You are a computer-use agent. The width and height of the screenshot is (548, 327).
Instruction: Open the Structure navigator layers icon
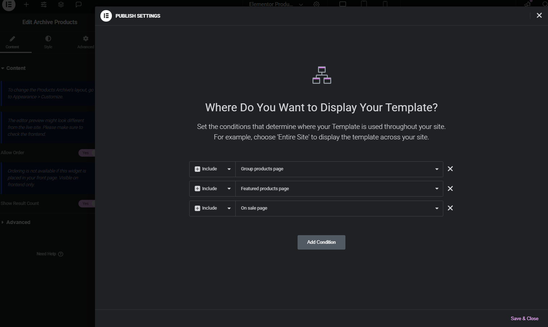tap(61, 5)
